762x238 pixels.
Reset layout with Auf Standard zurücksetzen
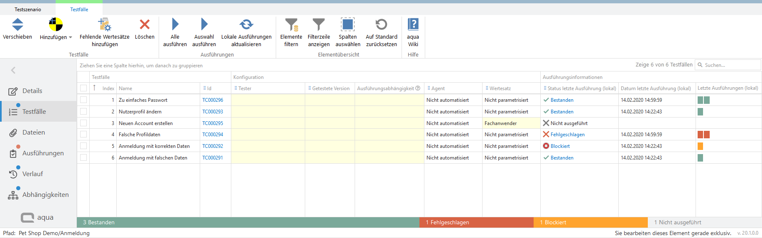click(x=381, y=25)
